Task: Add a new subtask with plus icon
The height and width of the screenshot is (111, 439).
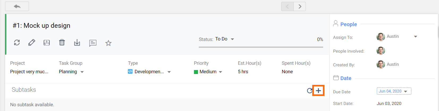Action: [318, 91]
